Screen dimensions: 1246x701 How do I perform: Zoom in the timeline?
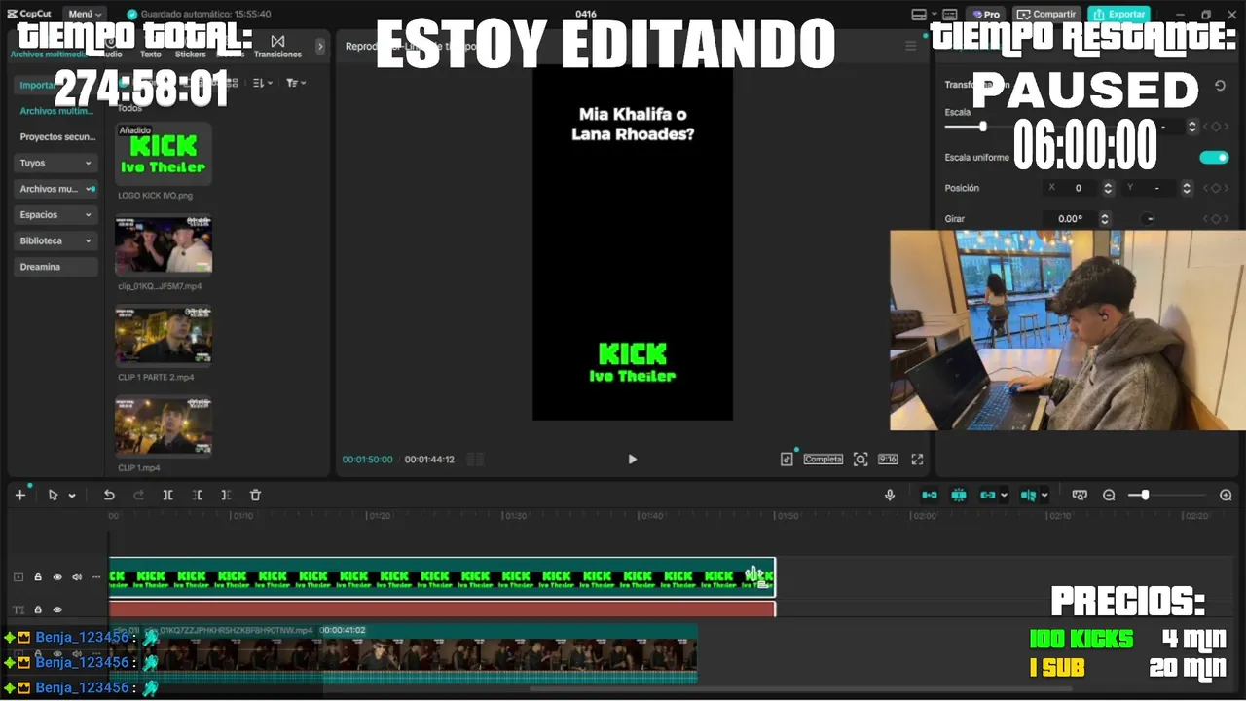pyautogui.click(x=1226, y=495)
